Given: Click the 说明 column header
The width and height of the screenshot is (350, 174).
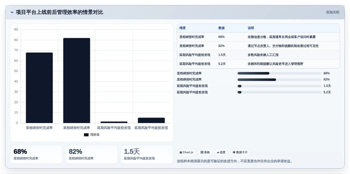Looking at the screenshot, I should [x=251, y=28].
